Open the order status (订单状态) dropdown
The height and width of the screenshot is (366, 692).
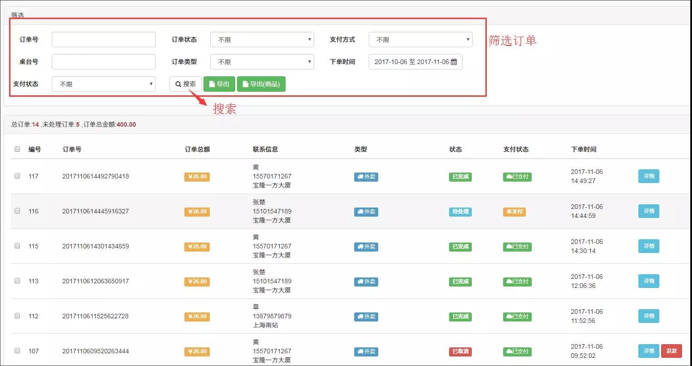[x=262, y=40]
